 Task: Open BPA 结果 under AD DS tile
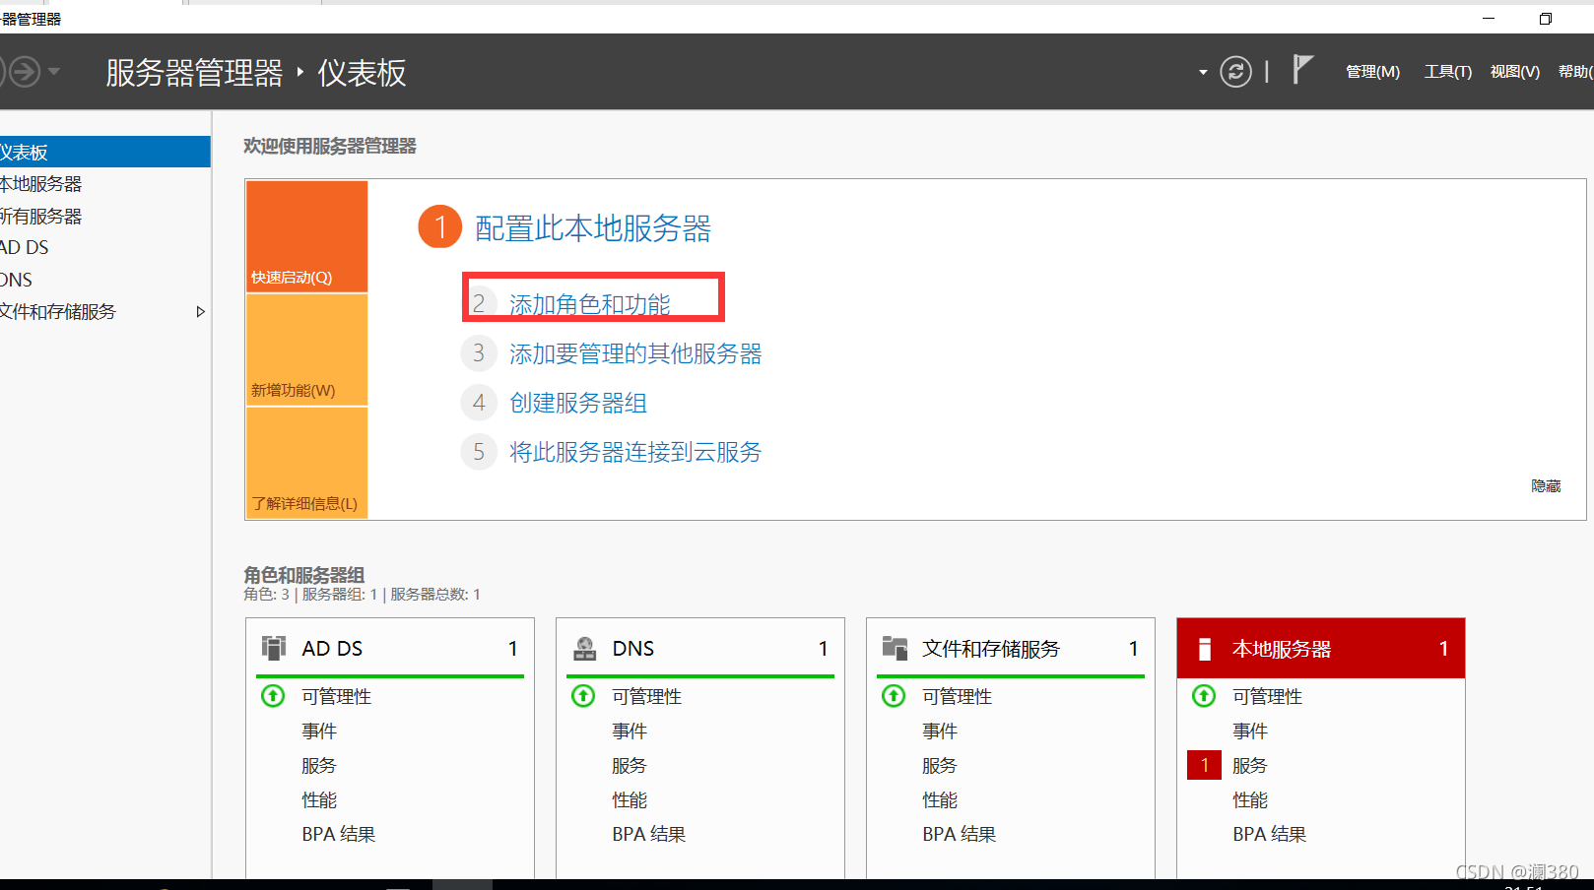coord(338,834)
